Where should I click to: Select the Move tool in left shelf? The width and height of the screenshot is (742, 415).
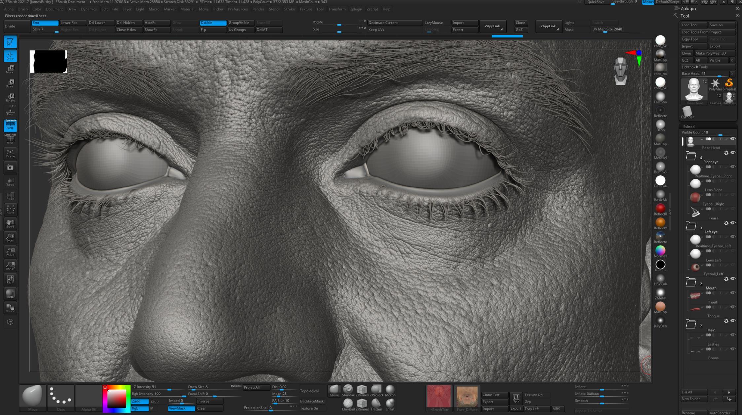[10, 69]
